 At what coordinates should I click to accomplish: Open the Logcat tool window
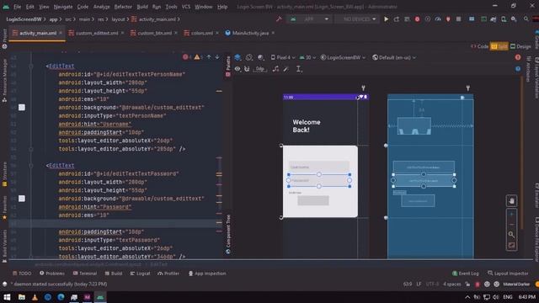(x=141, y=274)
